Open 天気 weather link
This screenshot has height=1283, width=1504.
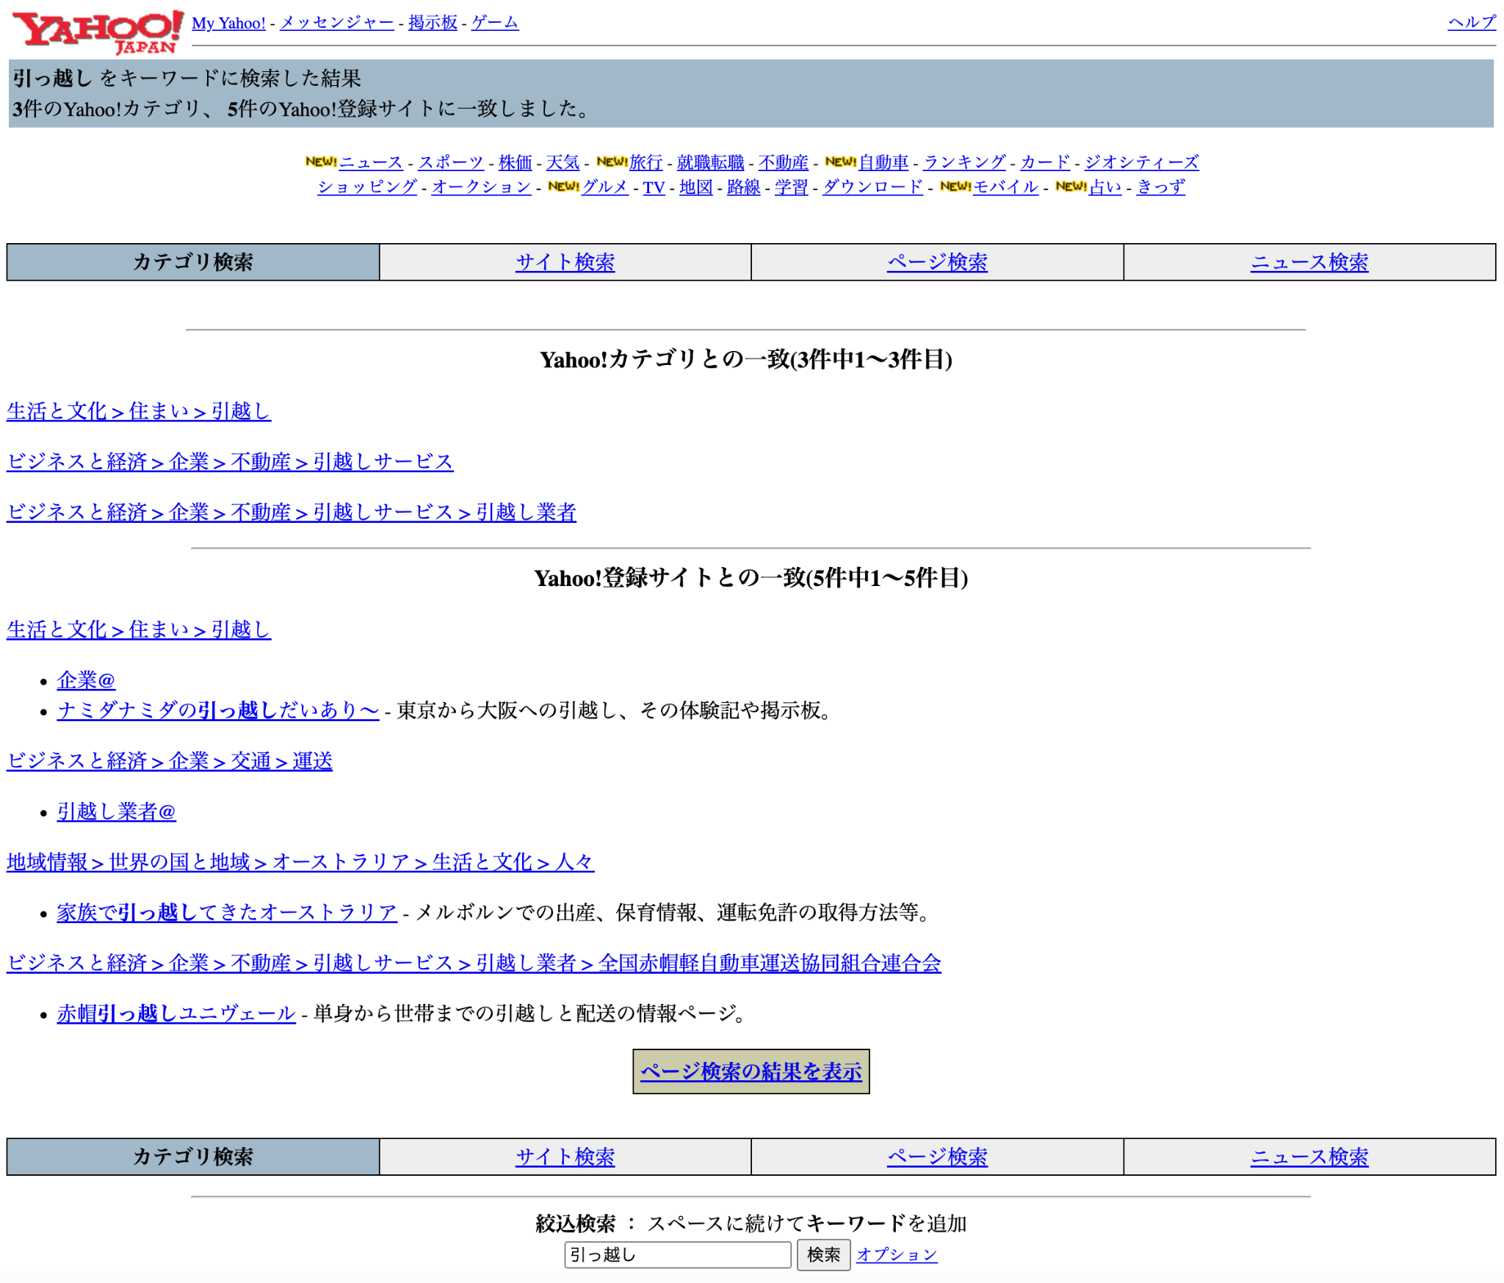pos(563,162)
